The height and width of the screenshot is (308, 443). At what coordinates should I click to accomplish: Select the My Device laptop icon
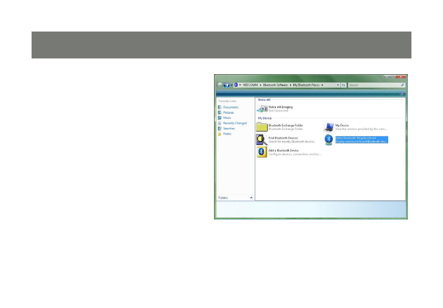point(329,127)
